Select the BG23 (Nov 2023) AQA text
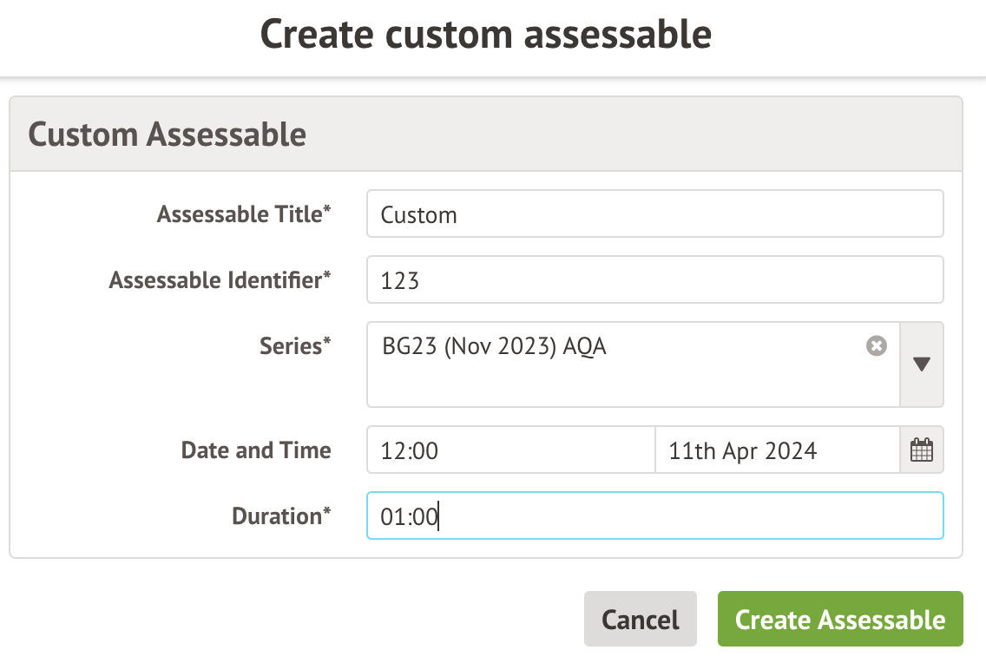Image resolution: width=986 pixels, height=663 pixels. 494,346
